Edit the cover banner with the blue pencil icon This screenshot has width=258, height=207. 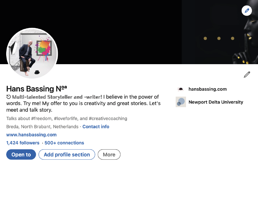(x=246, y=11)
